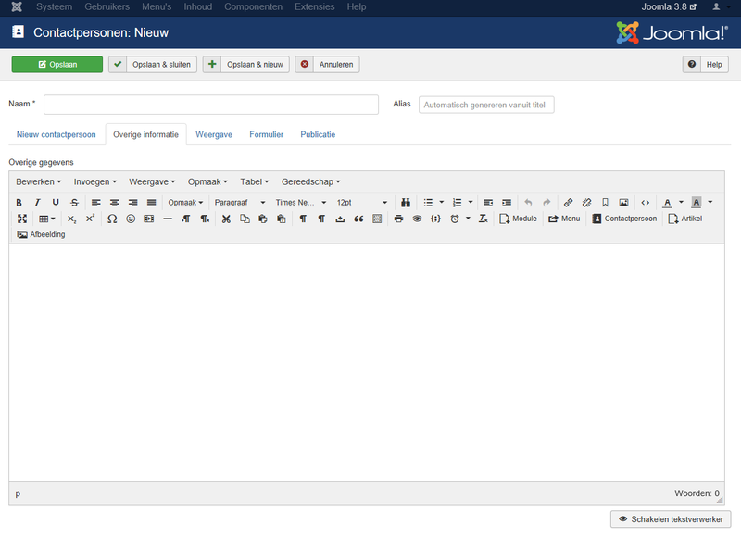Cut selected text with scissors

tap(226, 219)
